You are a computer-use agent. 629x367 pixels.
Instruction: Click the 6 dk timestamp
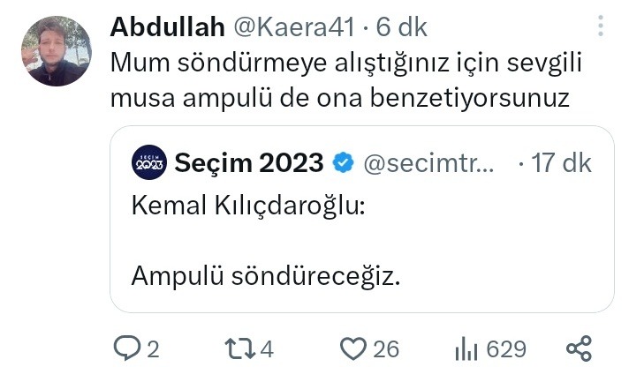402,27
